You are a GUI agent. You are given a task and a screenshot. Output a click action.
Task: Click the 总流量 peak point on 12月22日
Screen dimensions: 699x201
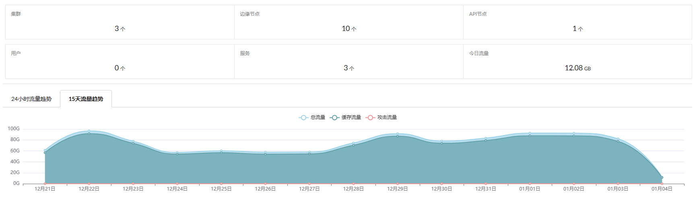point(89,131)
